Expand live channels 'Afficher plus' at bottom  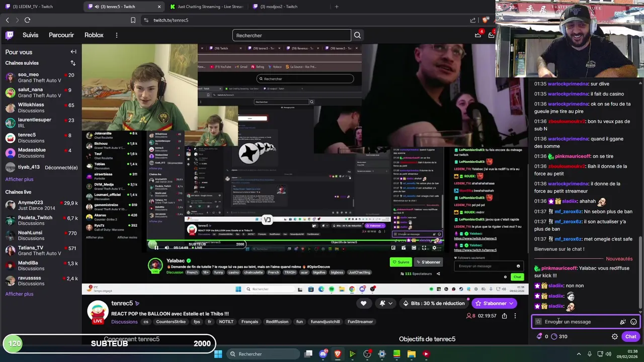click(19, 294)
